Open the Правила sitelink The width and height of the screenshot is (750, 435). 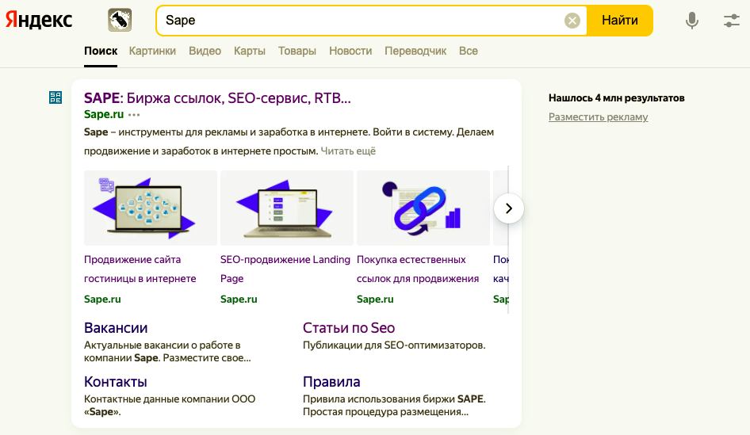pos(331,382)
